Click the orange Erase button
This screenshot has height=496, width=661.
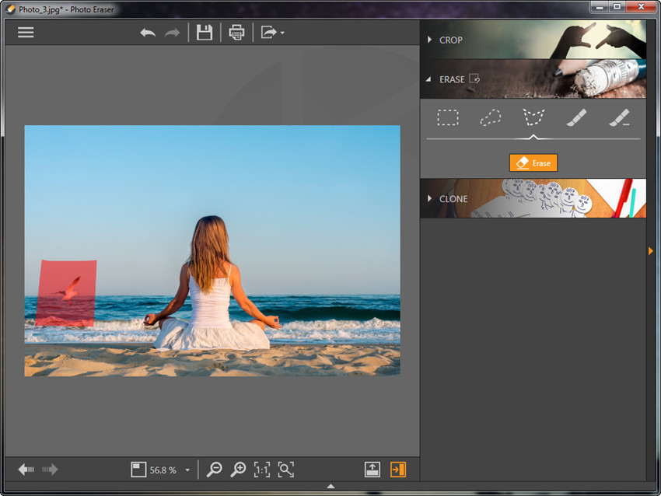point(533,162)
